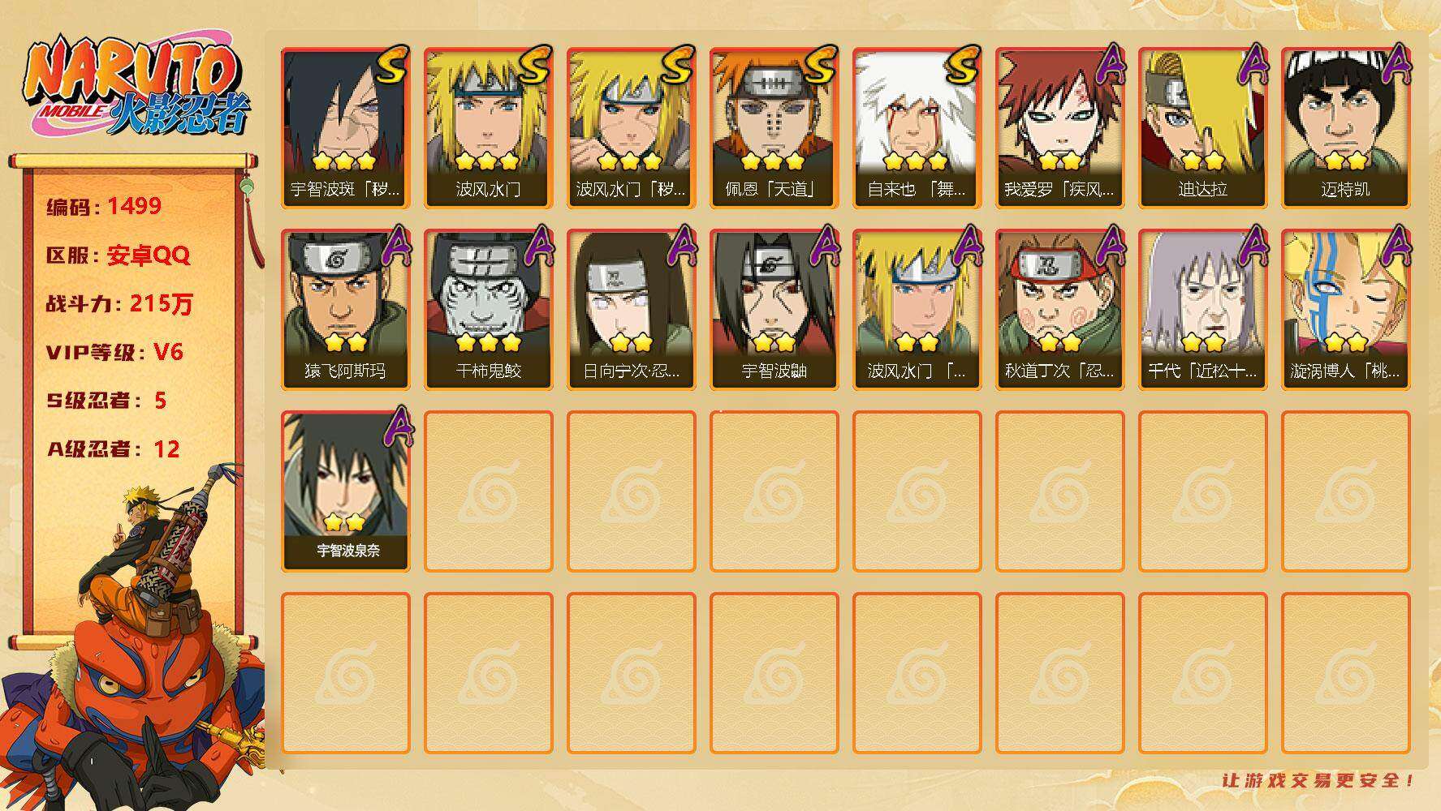Screen dimensions: 1441x811
Task: Select the 猿飞阿斯玛 ninja card
Action: click(345, 309)
